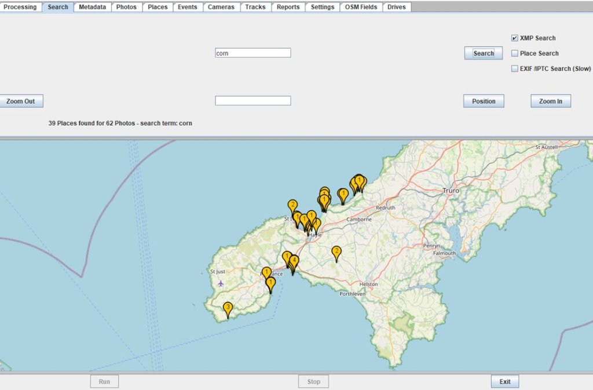Open the Cameras tab
Viewport: 593px width, 390px height.
pyautogui.click(x=221, y=7)
